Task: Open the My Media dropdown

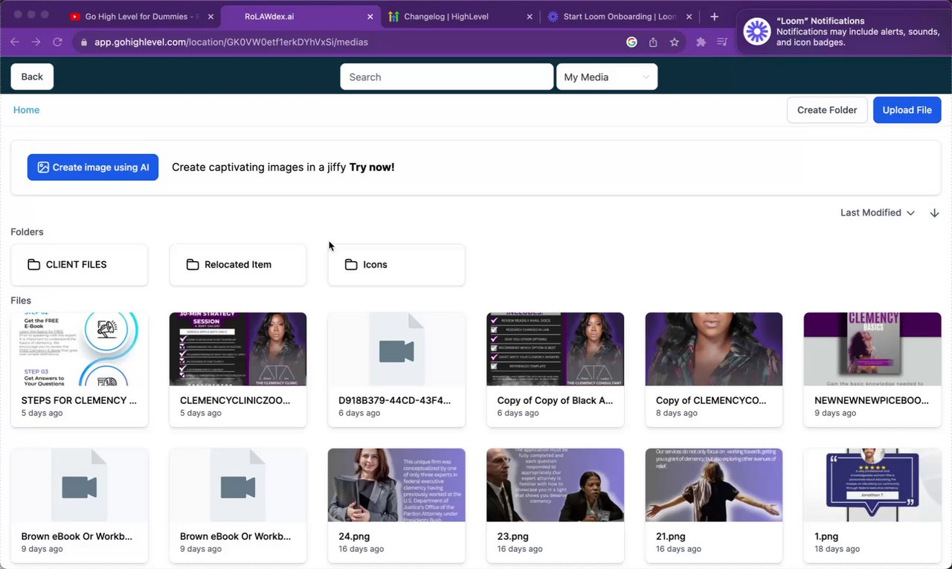Action: [607, 77]
